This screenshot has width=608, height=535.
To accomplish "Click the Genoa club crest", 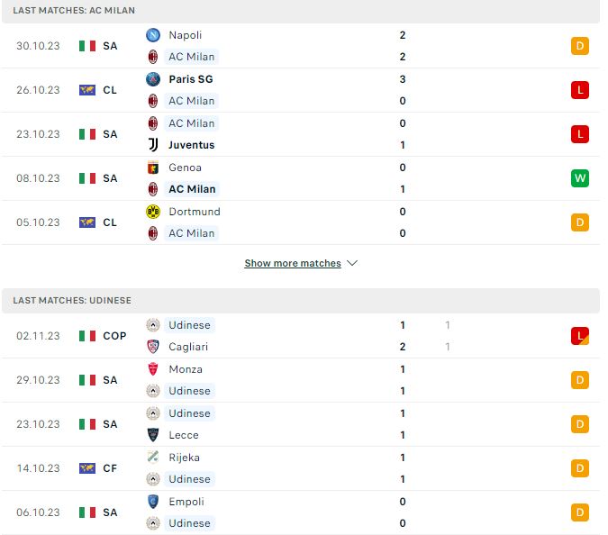I will (x=153, y=168).
